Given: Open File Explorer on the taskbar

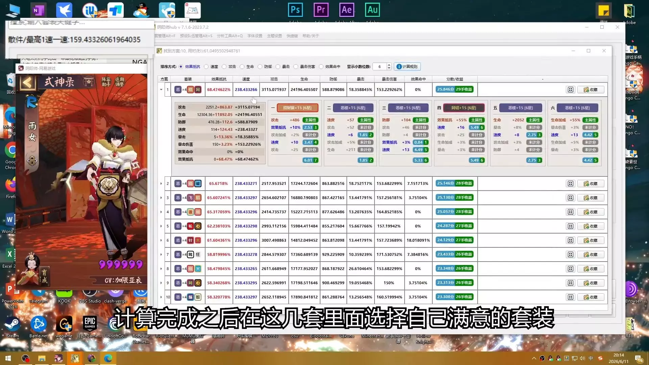Looking at the screenshot, I should pyautogui.click(x=42, y=358).
